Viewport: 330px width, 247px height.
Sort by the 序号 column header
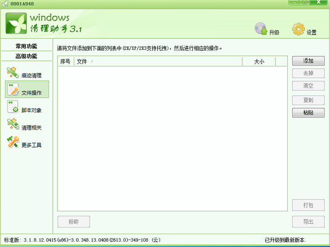coord(66,62)
